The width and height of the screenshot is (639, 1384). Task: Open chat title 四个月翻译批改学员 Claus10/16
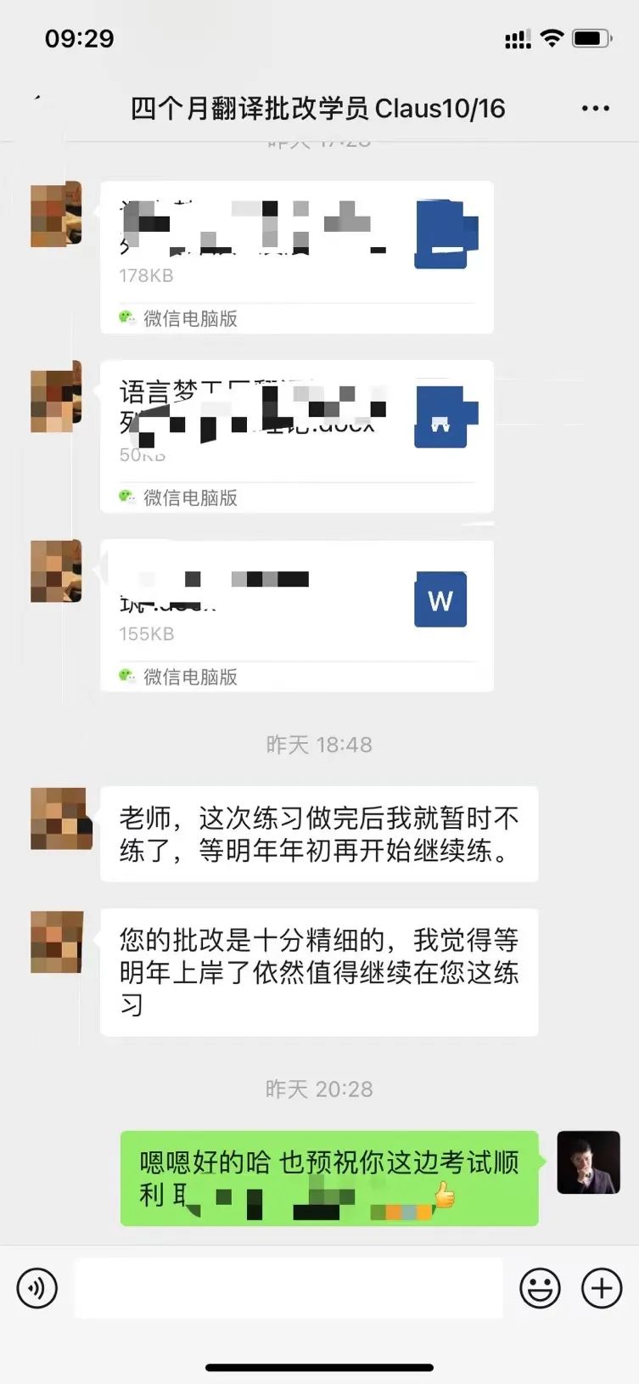pyautogui.click(x=317, y=109)
